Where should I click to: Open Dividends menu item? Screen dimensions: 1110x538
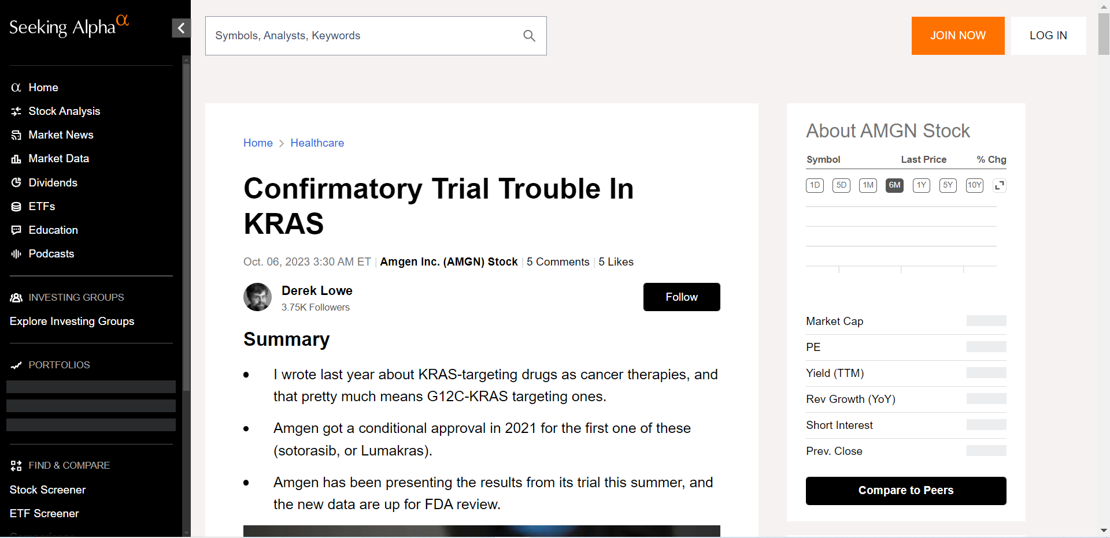click(x=53, y=183)
